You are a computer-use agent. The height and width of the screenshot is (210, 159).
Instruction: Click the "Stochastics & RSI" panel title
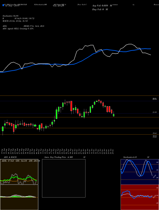136,157
